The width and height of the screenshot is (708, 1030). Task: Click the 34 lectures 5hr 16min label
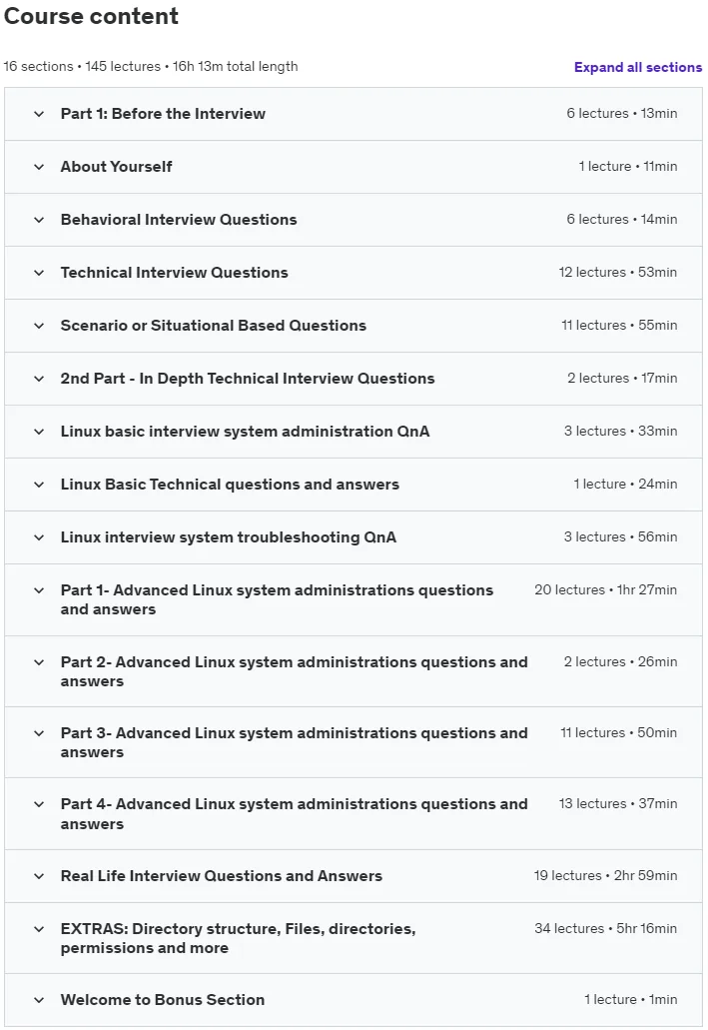605,928
